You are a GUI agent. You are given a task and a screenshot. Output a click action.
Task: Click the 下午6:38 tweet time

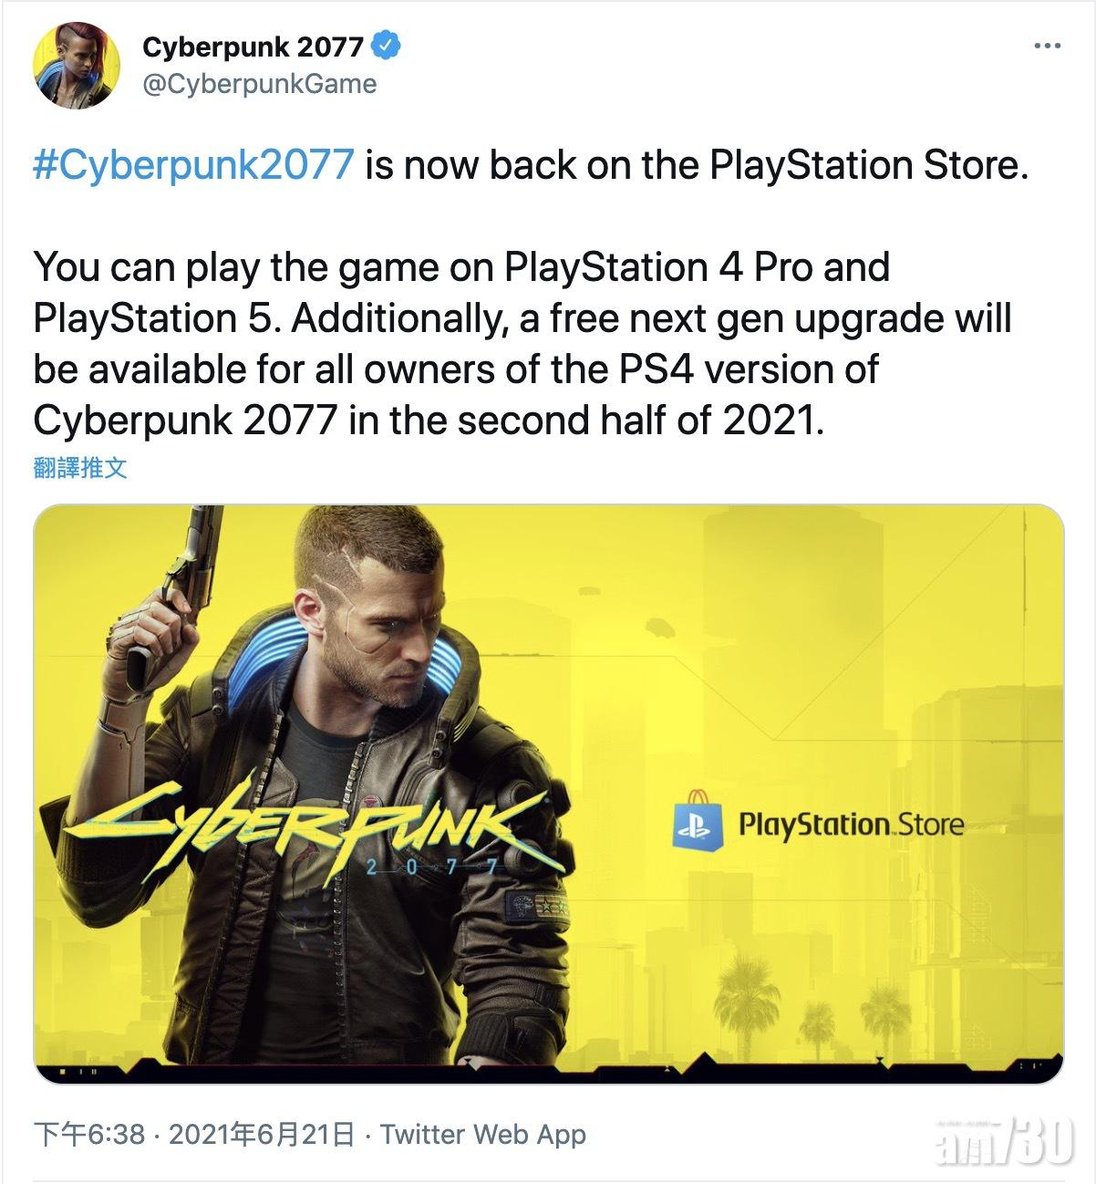[89, 1134]
